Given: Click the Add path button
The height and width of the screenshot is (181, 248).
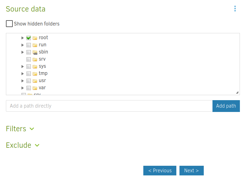Looking at the screenshot, I should coord(226,106).
